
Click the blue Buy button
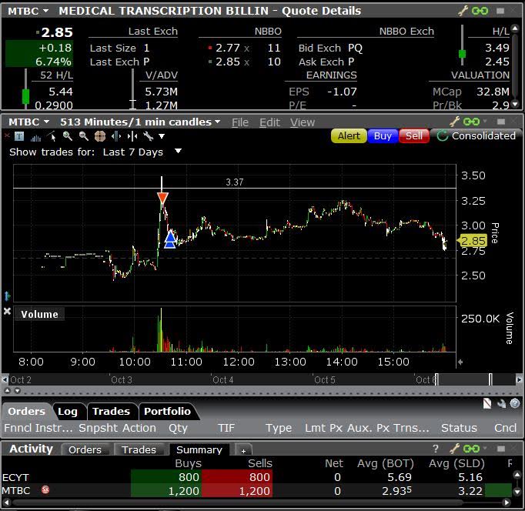[383, 136]
